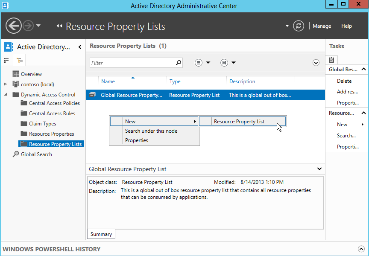Image resolution: width=369 pixels, height=256 pixels.
Task: Switch to tree view tab in navigation pane
Action: [20, 61]
